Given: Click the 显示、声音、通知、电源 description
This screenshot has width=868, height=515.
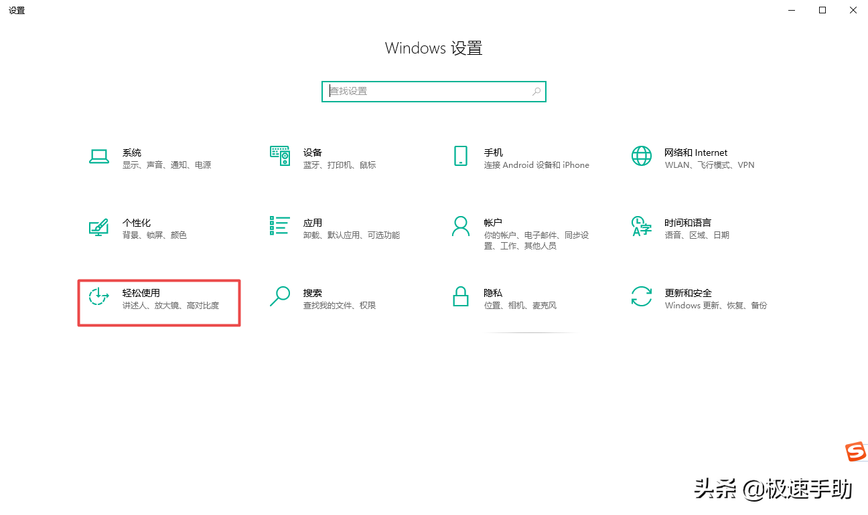Looking at the screenshot, I should 167,165.
